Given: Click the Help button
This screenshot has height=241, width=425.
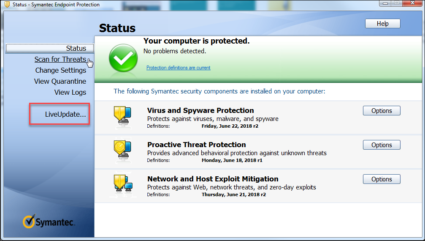Looking at the screenshot, I should (382, 24).
